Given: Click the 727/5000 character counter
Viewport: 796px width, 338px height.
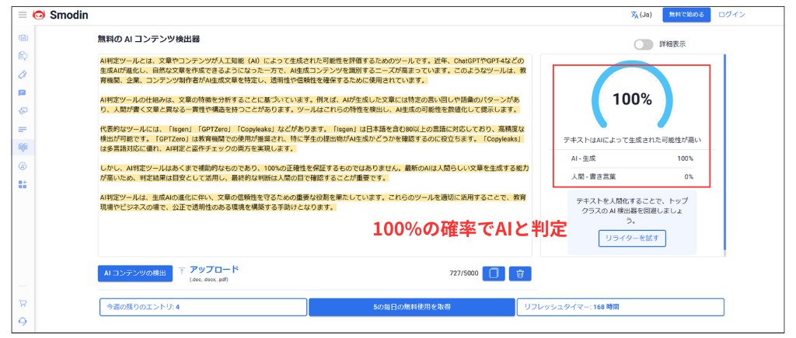Looking at the screenshot, I should (x=464, y=274).
